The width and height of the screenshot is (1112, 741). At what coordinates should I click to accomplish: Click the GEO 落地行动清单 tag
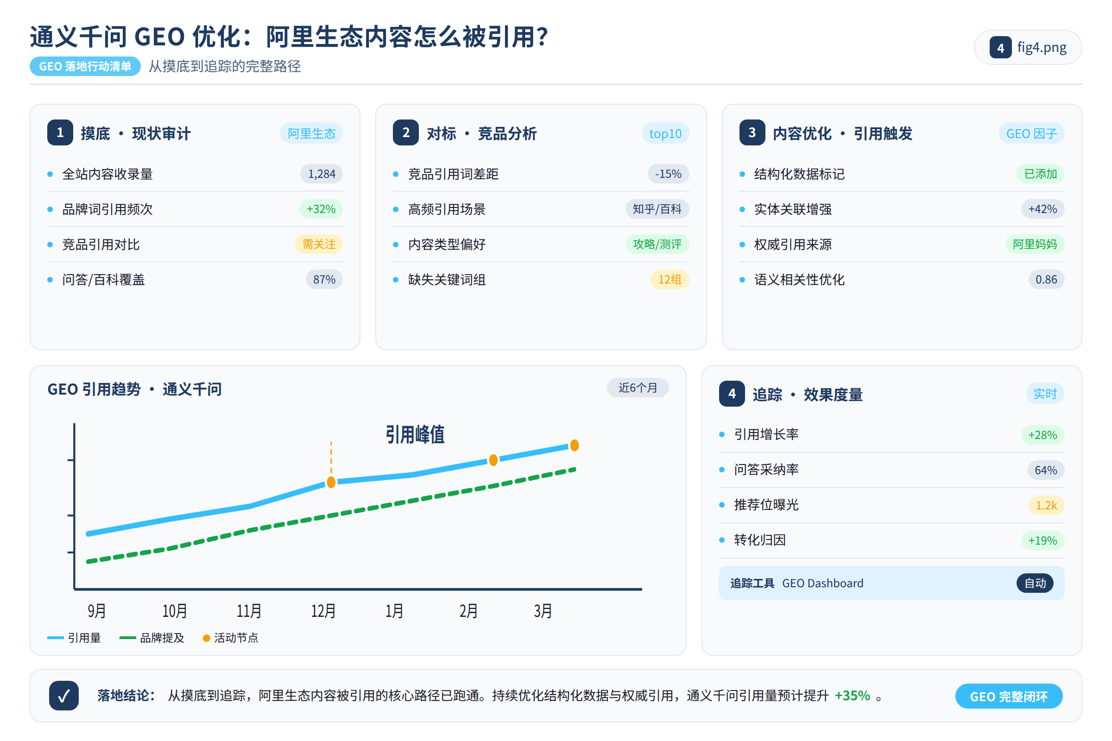pyautogui.click(x=85, y=66)
